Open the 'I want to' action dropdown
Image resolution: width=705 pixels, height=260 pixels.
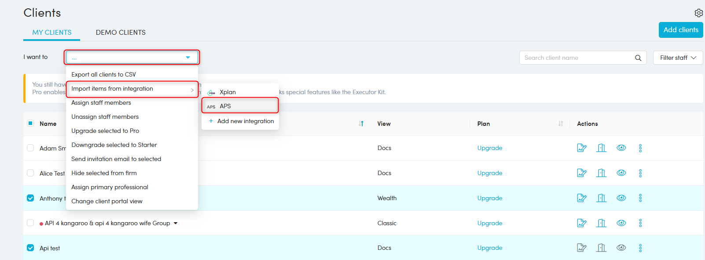(132, 57)
